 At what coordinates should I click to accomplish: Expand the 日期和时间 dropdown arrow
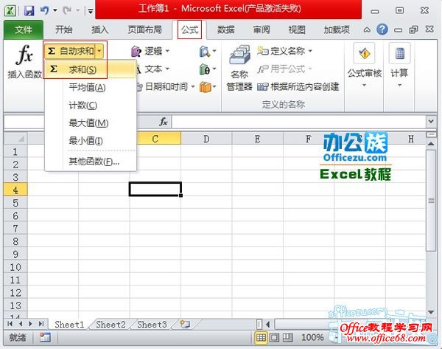(193, 86)
